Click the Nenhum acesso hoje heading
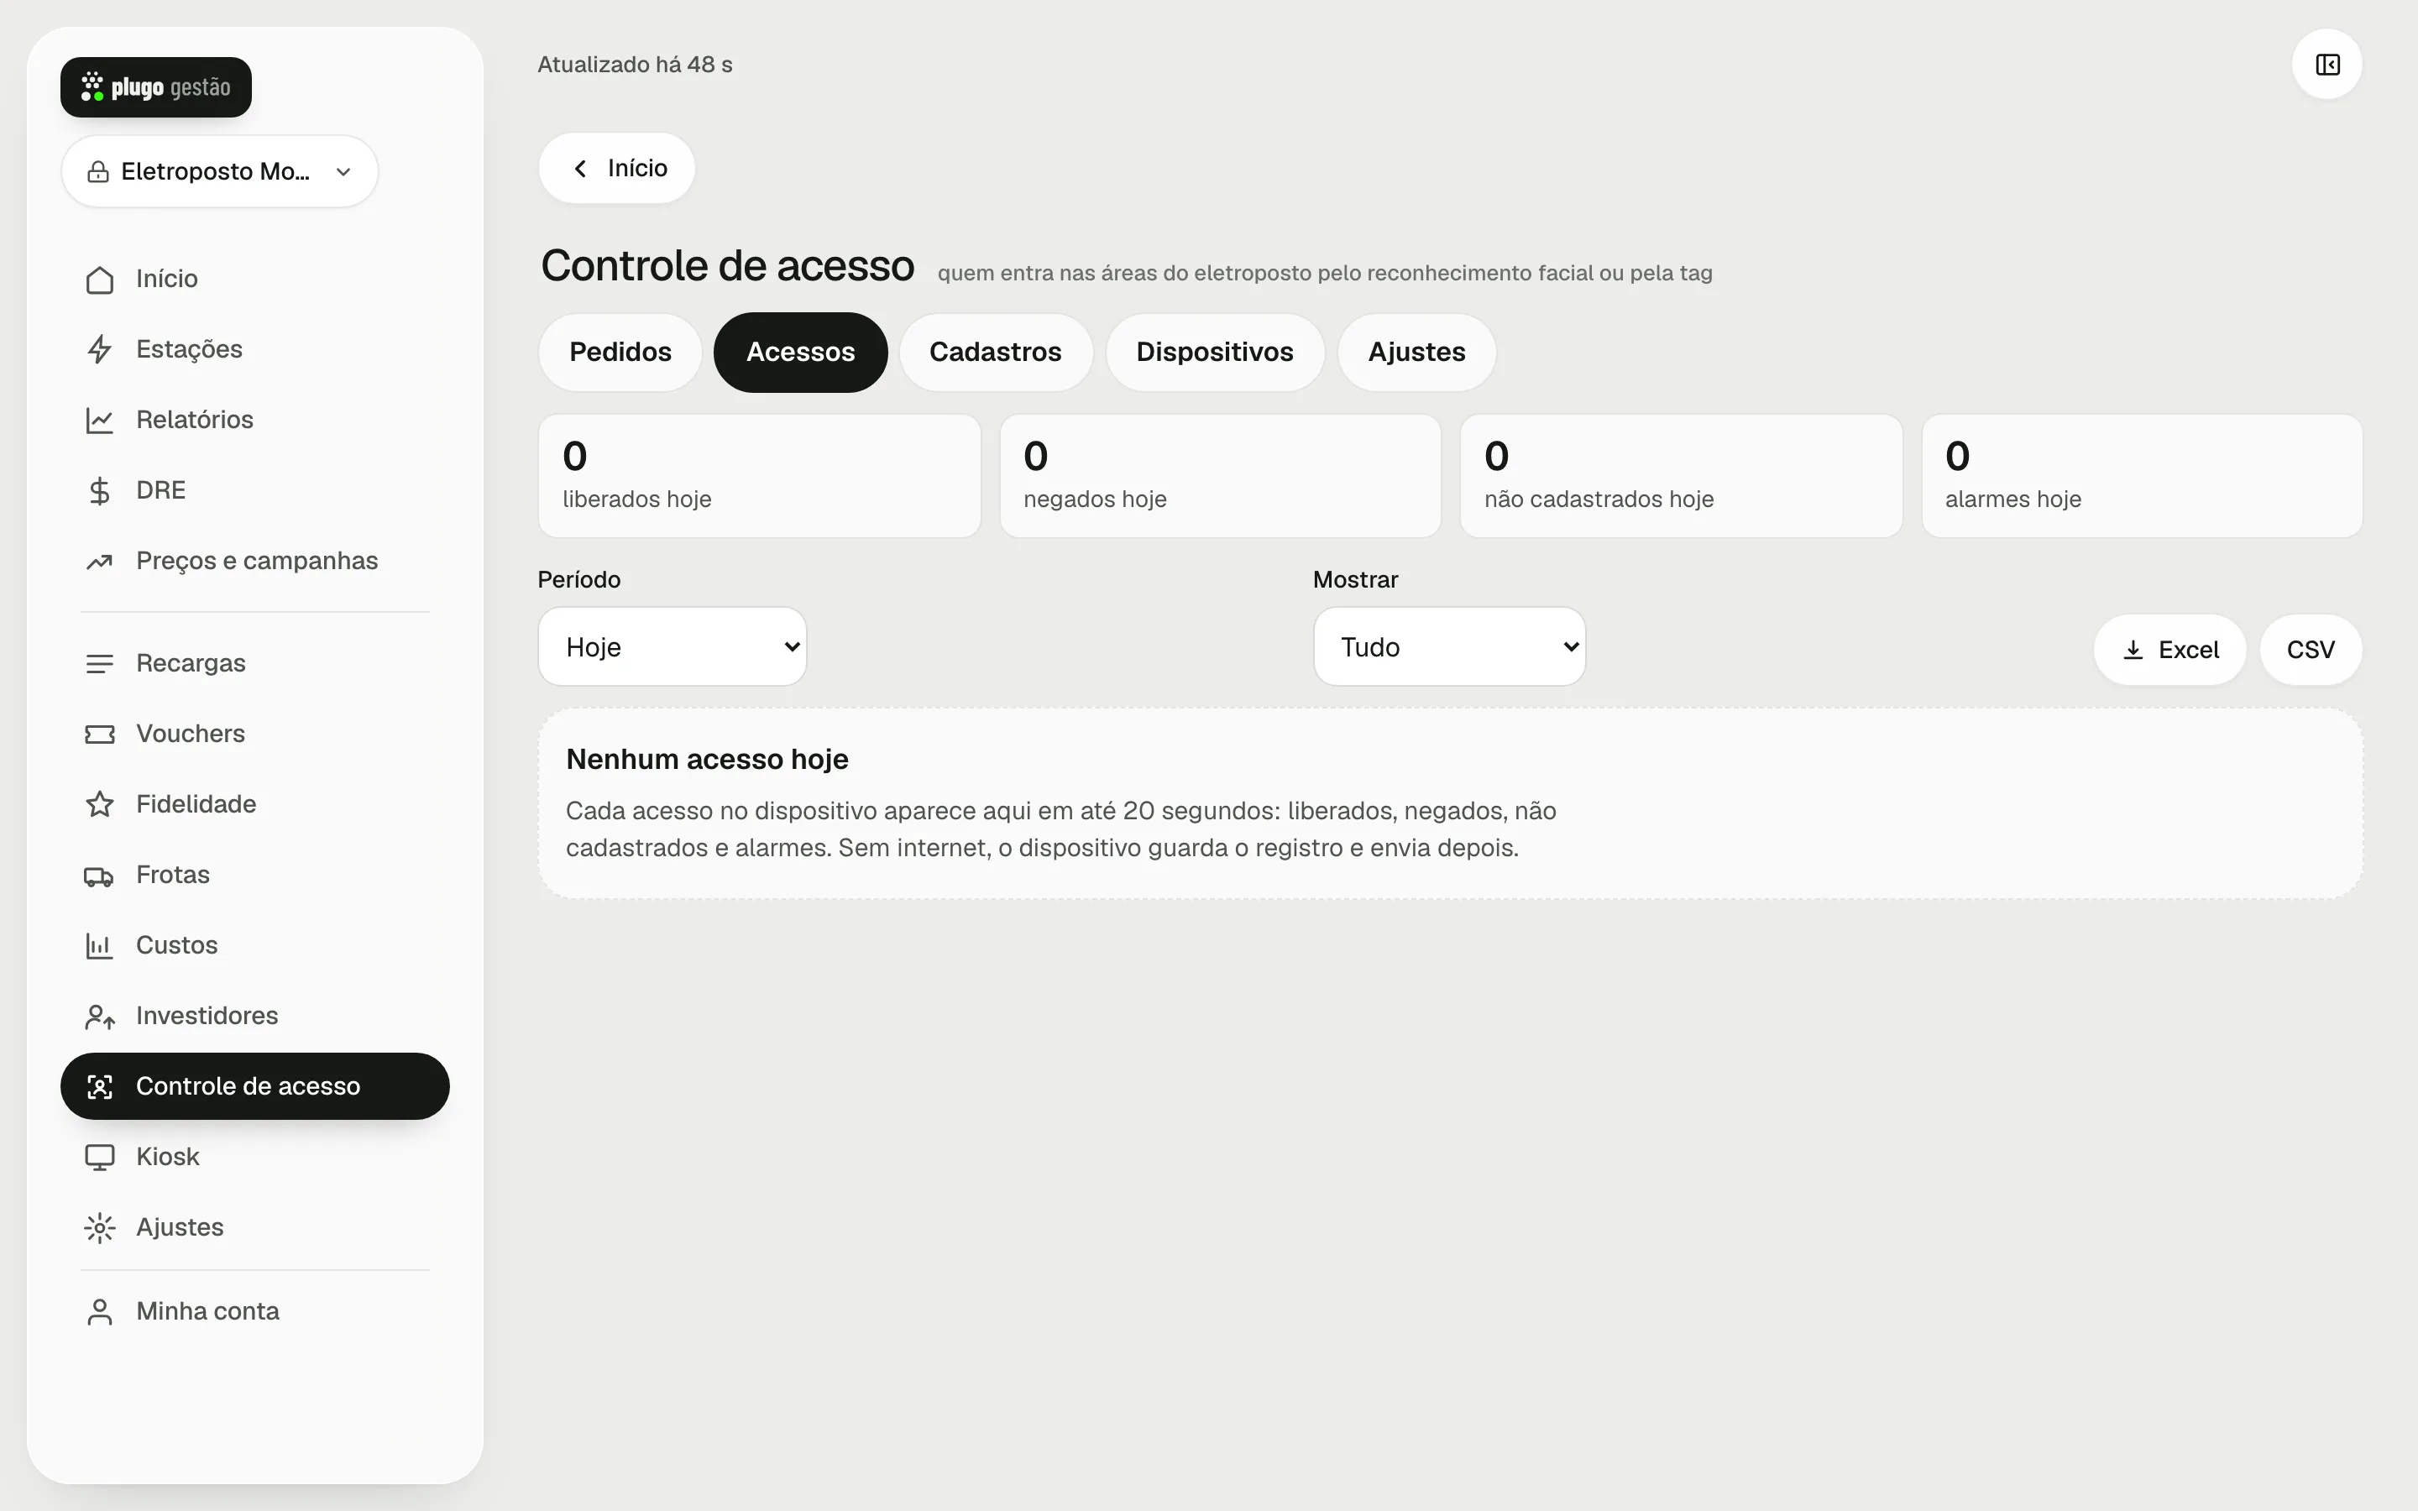This screenshot has height=1511, width=2418. click(708, 760)
